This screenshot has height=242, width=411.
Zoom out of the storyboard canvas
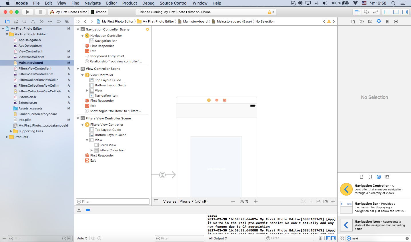pos(233,201)
